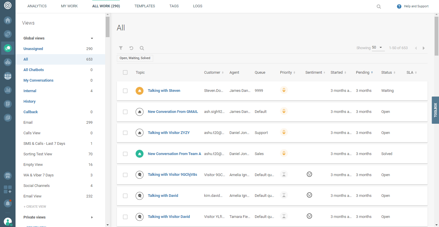The height and width of the screenshot is (227, 439).
Task: Open the Showing 50 page-size dropdown
Action: coord(378,48)
